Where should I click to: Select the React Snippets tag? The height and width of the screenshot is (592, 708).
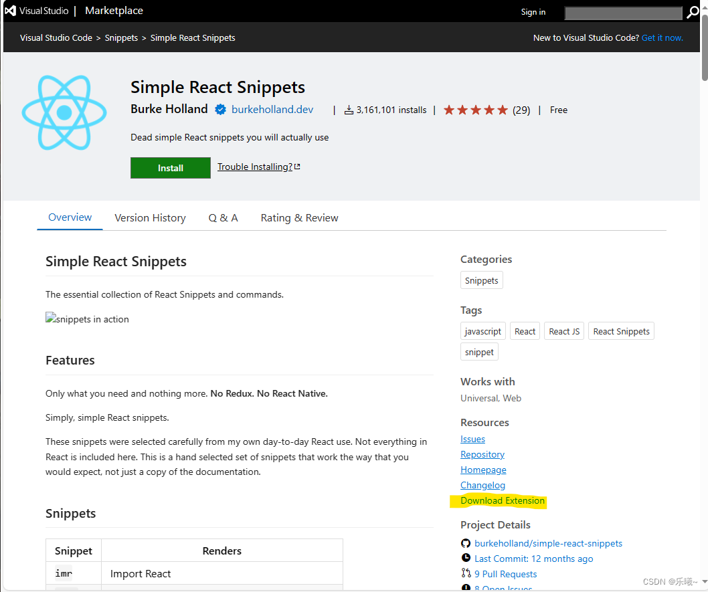[621, 331]
